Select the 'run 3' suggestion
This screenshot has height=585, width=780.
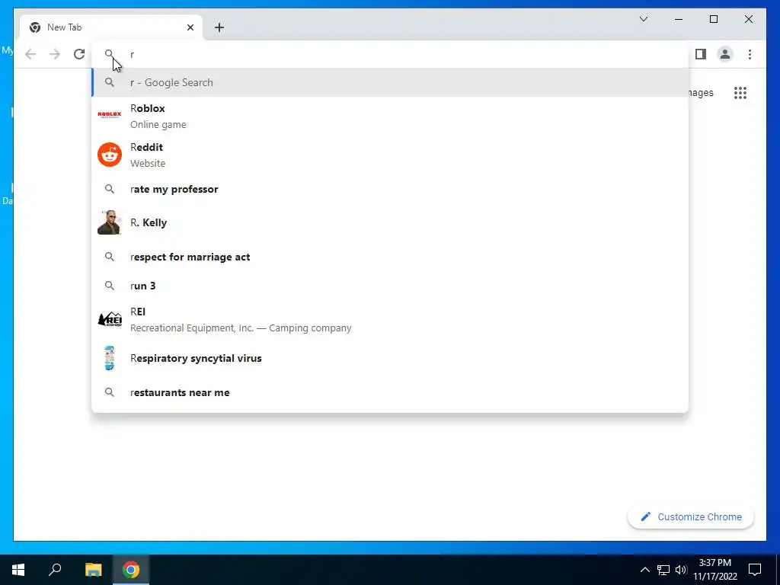coord(390,286)
